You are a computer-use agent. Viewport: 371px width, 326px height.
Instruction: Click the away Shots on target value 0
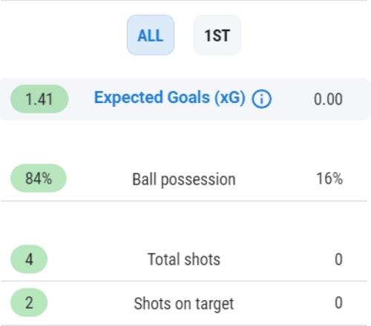338,303
